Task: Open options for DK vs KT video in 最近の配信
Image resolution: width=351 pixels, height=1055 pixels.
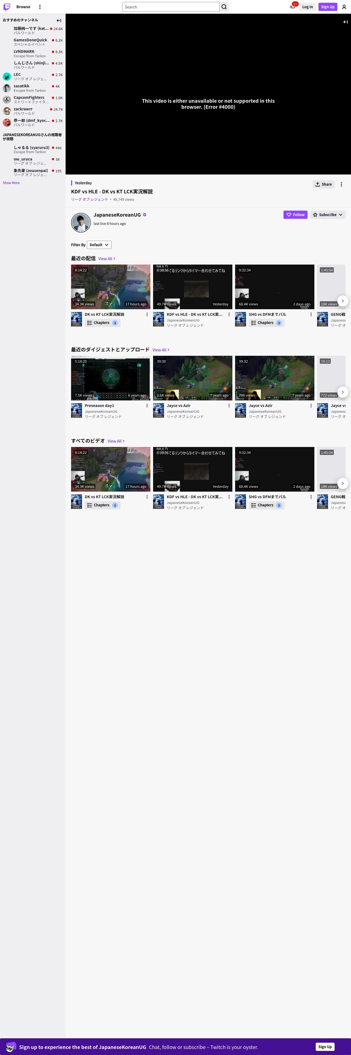Action: pos(147,314)
